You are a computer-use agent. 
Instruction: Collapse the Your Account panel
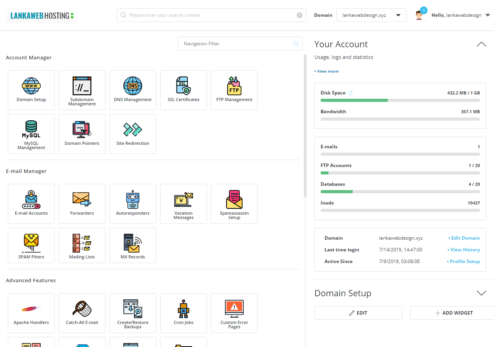click(x=482, y=44)
